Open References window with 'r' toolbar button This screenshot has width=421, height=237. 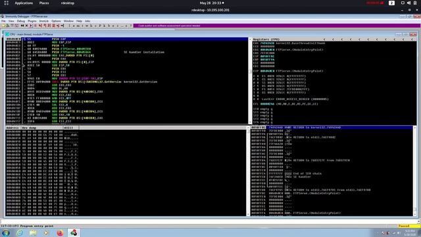(x=118, y=26)
